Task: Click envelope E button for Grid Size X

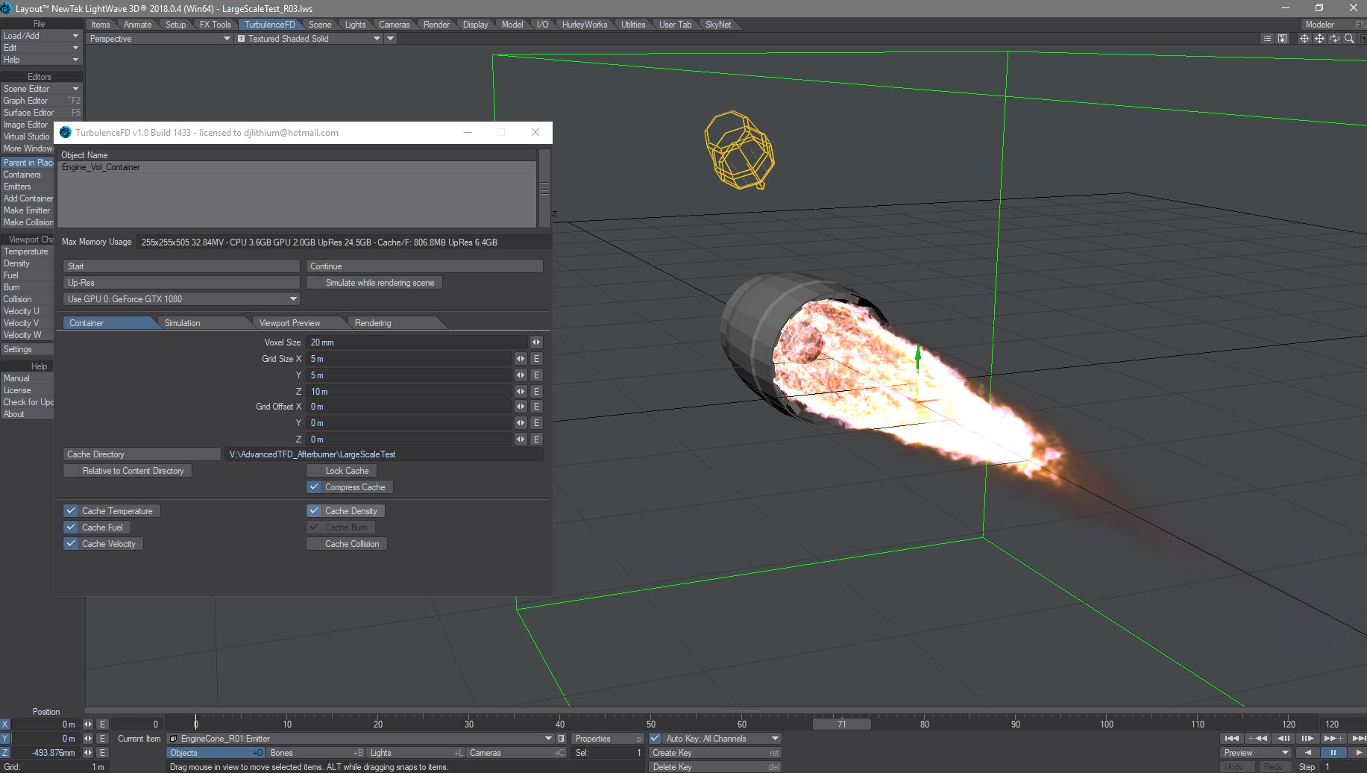Action: coord(536,359)
